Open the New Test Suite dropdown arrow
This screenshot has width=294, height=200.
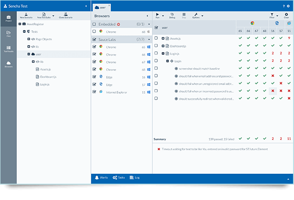point(53,16)
